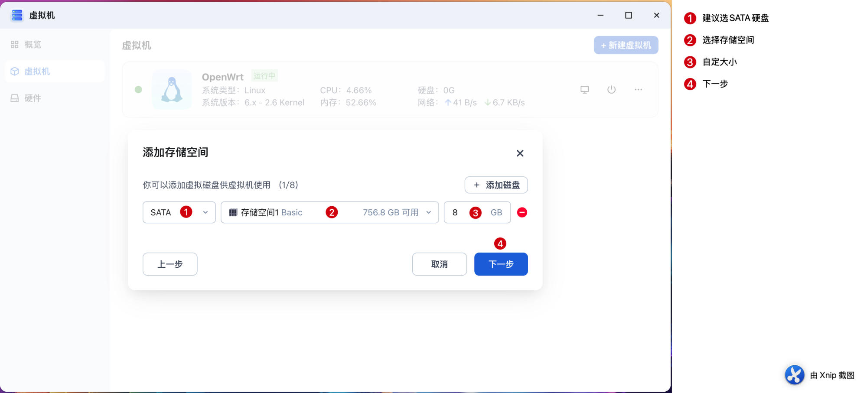Viewport: 867px width, 393px height.
Task: Click the 新建虚拟机 button
Action: [x=626, y=45]
